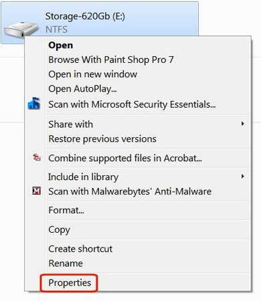Choose Combine supported files in Acrobat
This screenshot has width=261, height=301.
coord(125,158)
